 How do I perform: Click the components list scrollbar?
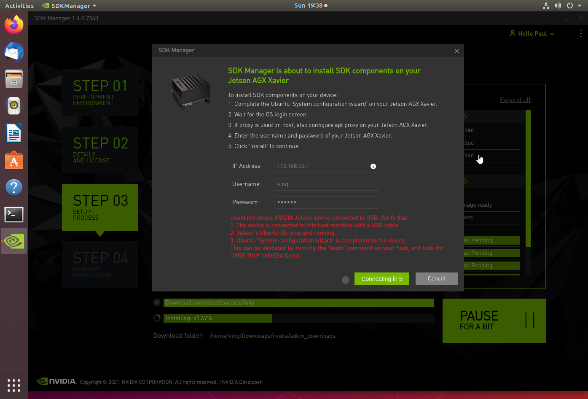(528, 178)
